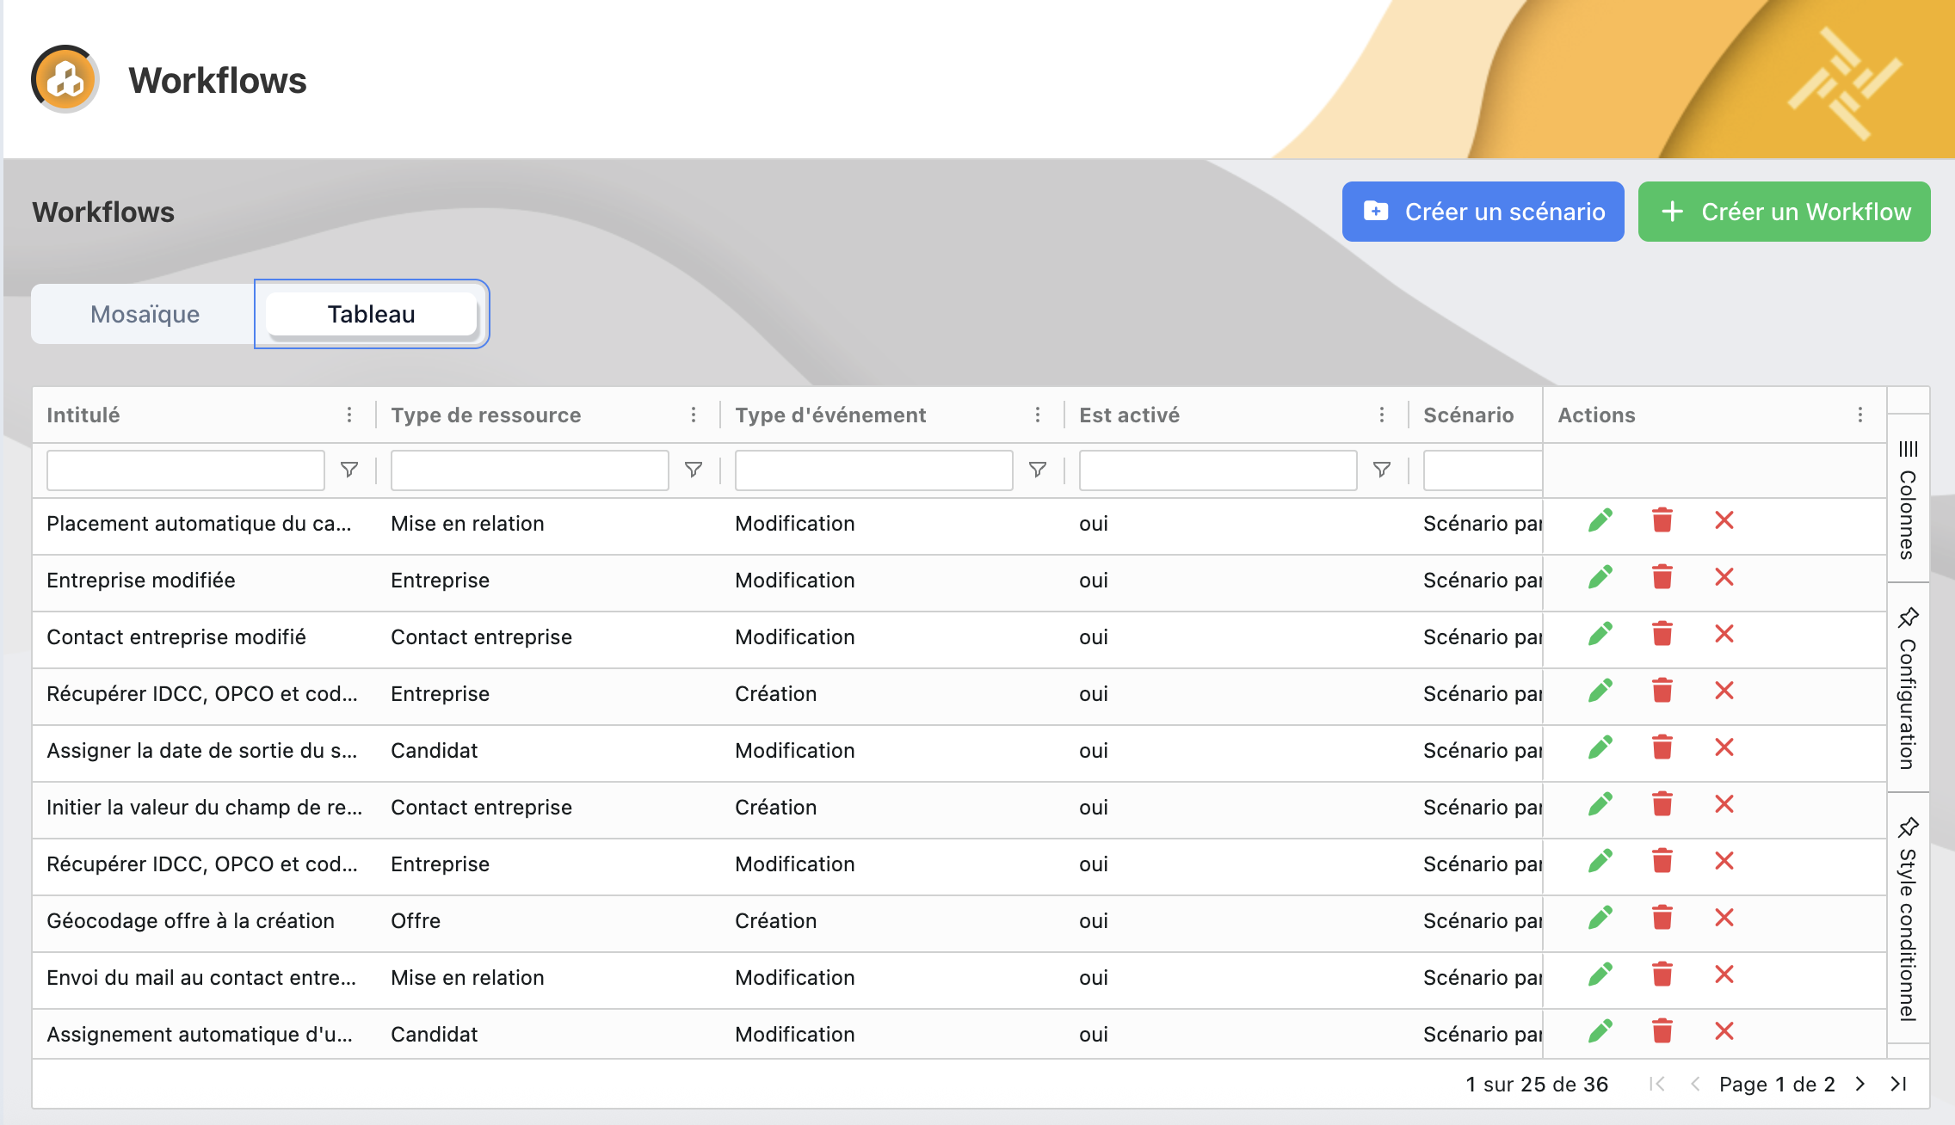Select the Tableau view tab

tap(372, 314)
